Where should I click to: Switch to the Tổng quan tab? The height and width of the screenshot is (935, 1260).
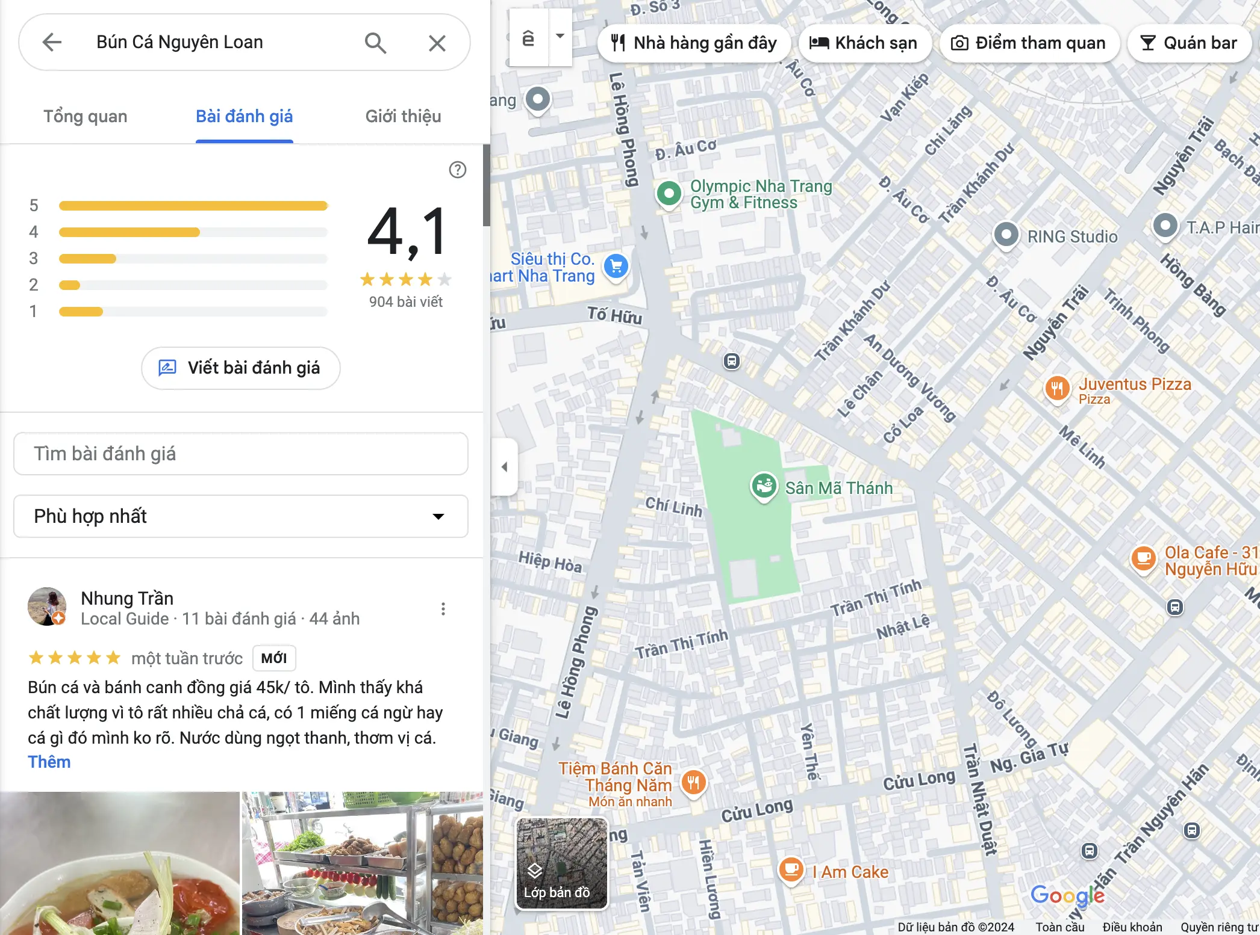[x=86, y=116]
